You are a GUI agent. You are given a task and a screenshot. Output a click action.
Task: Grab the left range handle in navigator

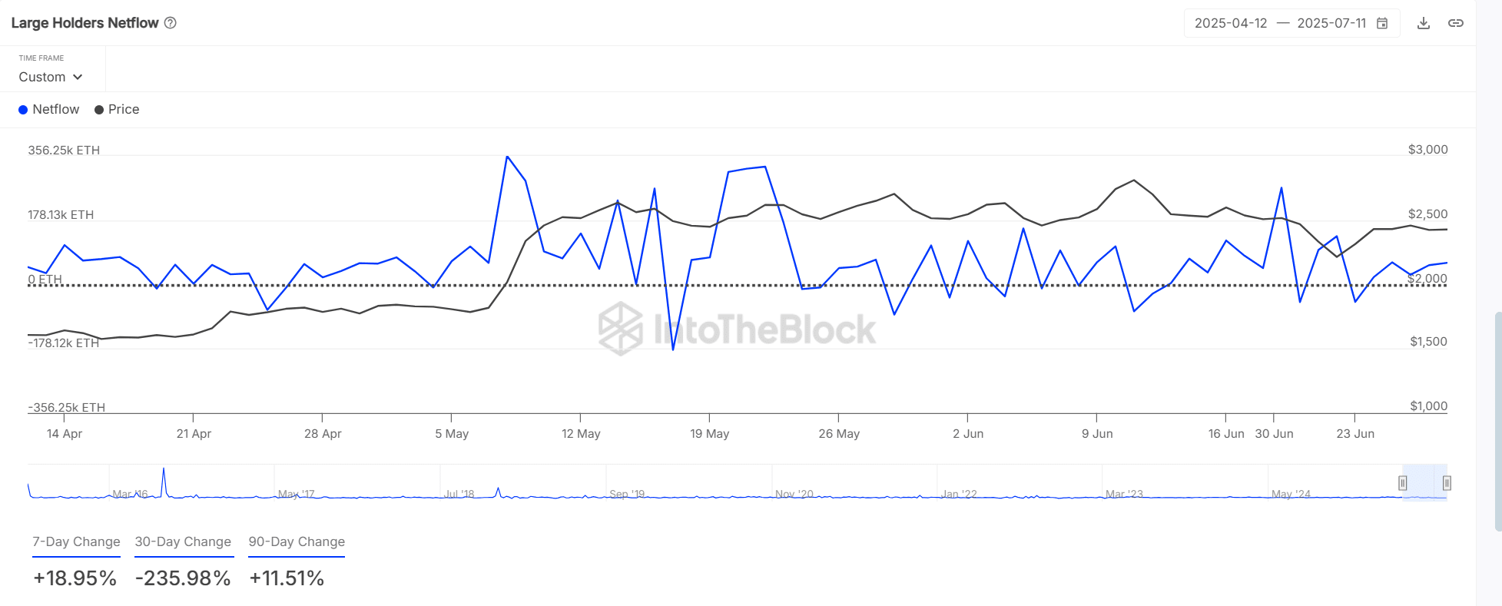1403,483
